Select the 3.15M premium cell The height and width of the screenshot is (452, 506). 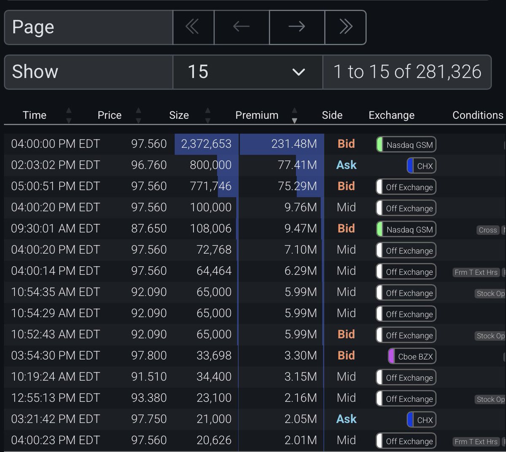(301, 377)
